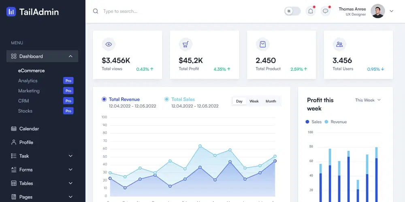Click the Pro badge next to Marketing
The image size is (405, 202).
(x=68, y=90)
